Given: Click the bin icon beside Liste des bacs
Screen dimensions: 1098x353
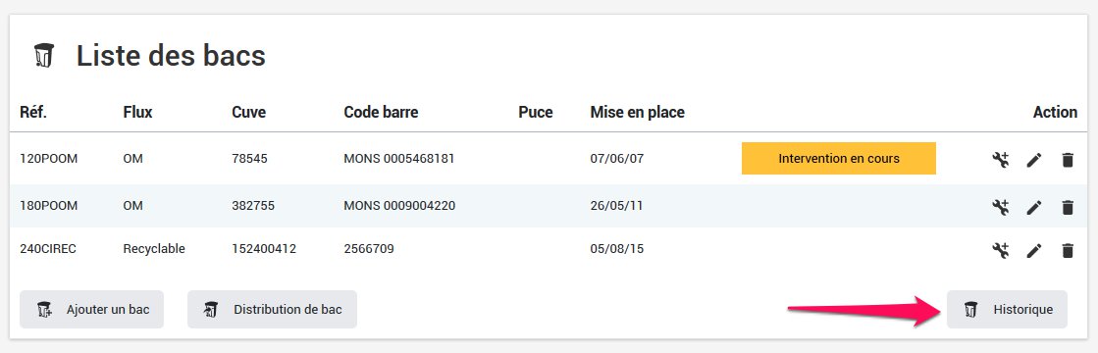Looking at the screenshot, I should pyautogui.click(x=44, y=55).
